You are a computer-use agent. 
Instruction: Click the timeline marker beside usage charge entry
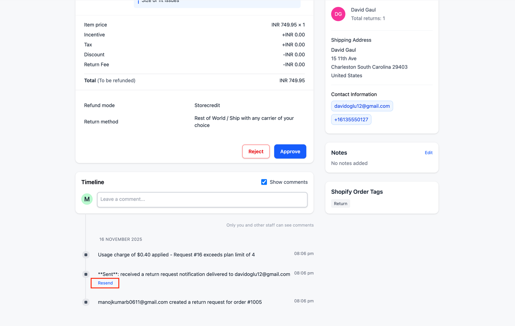pos(86,255)
